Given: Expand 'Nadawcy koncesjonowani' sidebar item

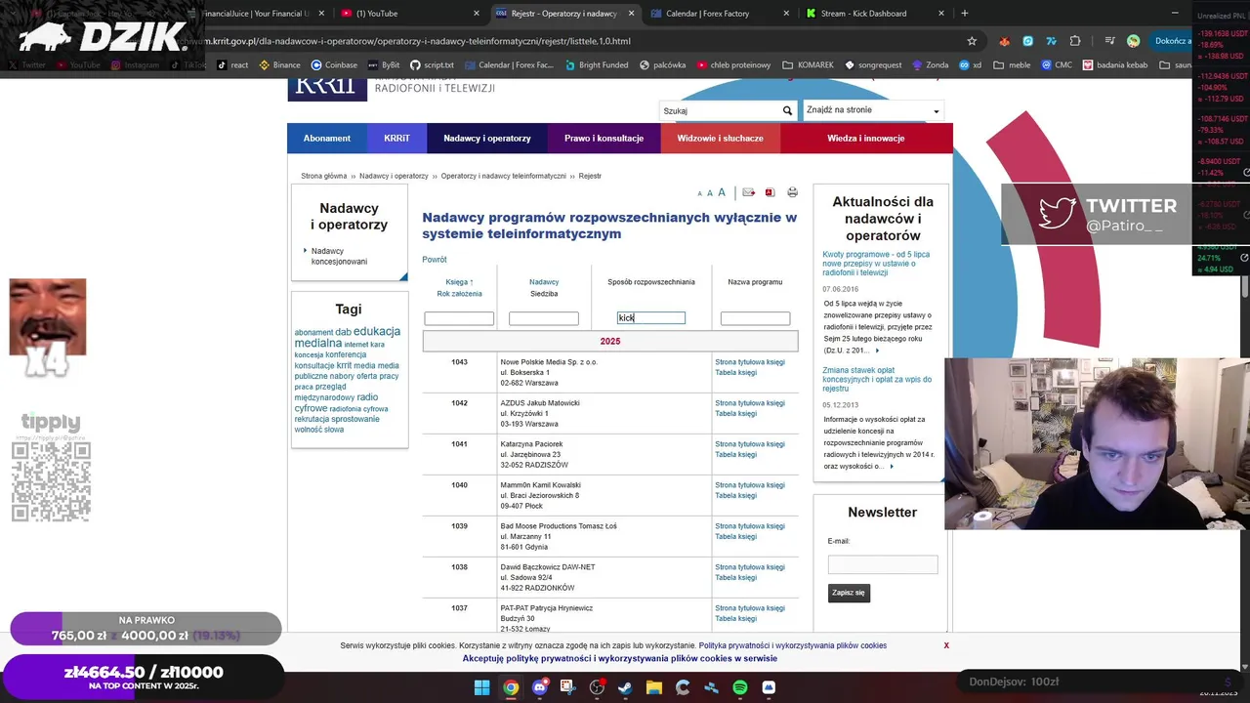Looking at the screenshot, I should (306, 252).
